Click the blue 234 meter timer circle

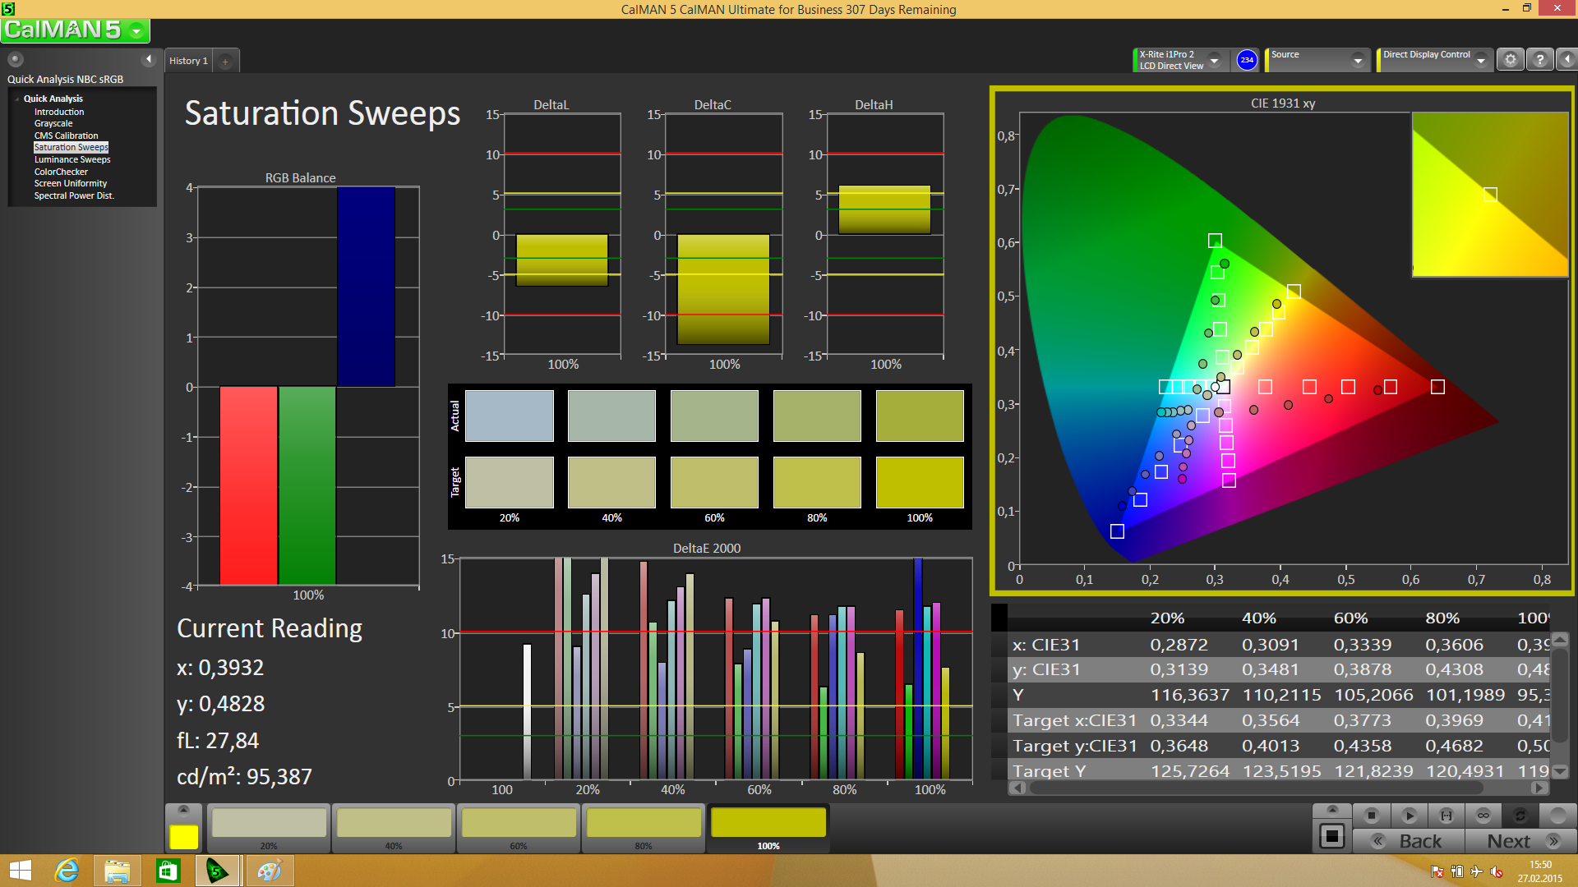tap(1247, 60)
